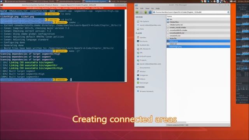
Task: Click the volume icon in system tray
Action: 235,2
